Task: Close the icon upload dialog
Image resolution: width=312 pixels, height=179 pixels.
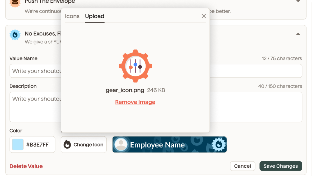Action: pos(204,16)
